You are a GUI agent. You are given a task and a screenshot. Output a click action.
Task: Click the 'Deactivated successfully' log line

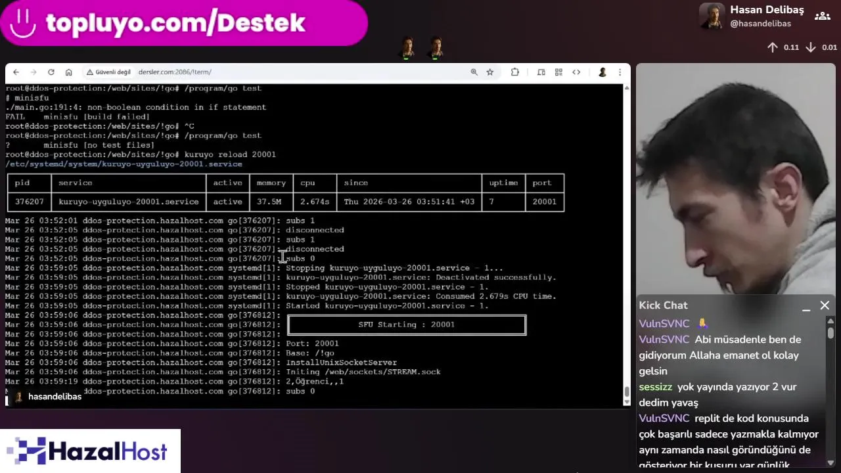pos(281,277)
